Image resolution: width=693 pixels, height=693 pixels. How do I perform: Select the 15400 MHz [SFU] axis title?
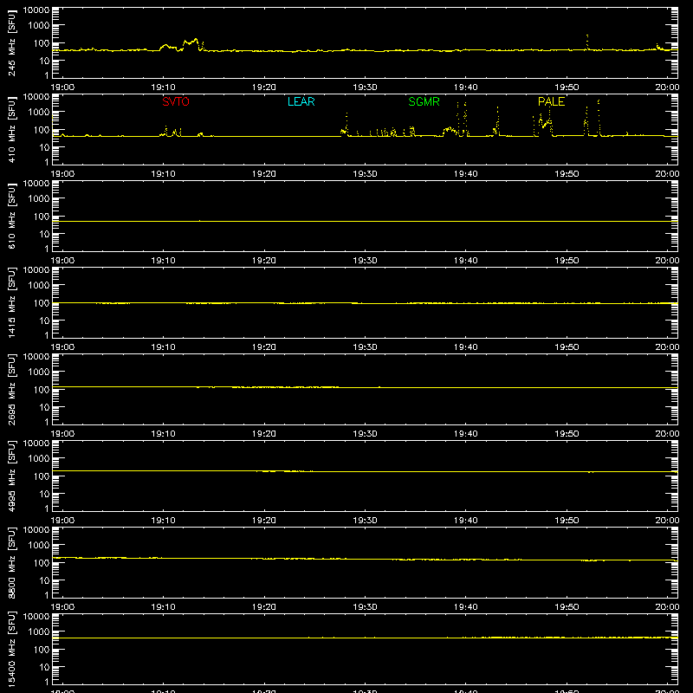click(12, 650)
